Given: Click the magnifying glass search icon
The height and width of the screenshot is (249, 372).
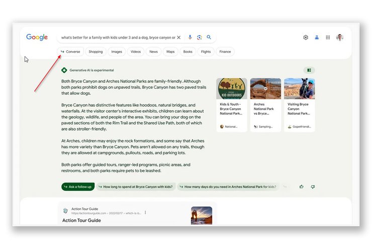Looking at the screenshot, I should (209, 37).
